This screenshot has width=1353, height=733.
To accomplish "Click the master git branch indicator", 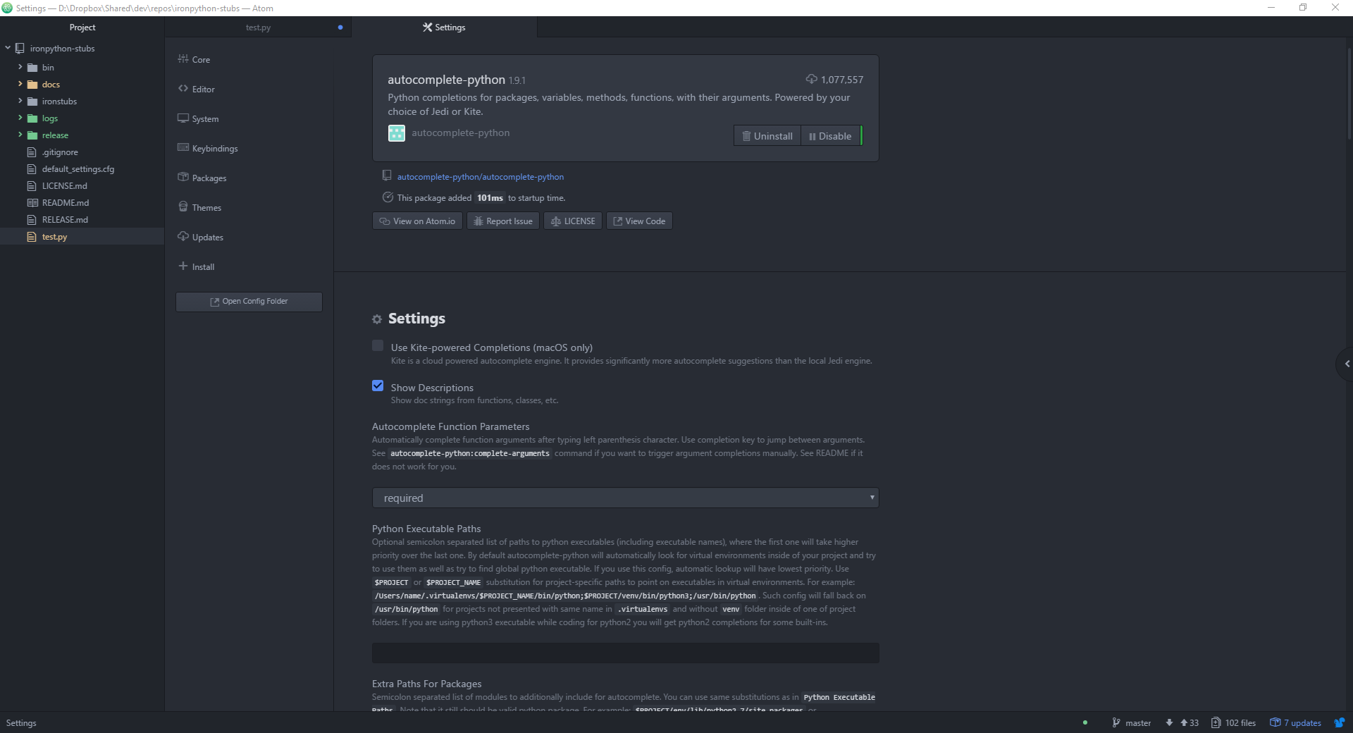I will tap(1131, 722).
